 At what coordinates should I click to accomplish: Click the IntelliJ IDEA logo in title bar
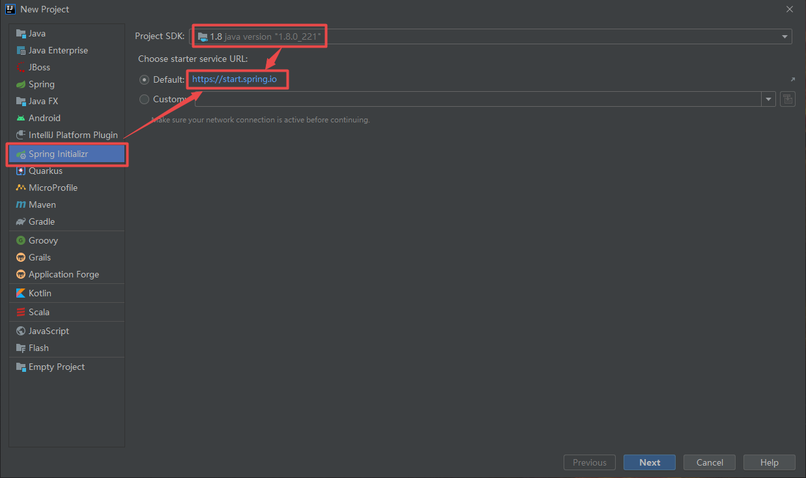point(10,9)
